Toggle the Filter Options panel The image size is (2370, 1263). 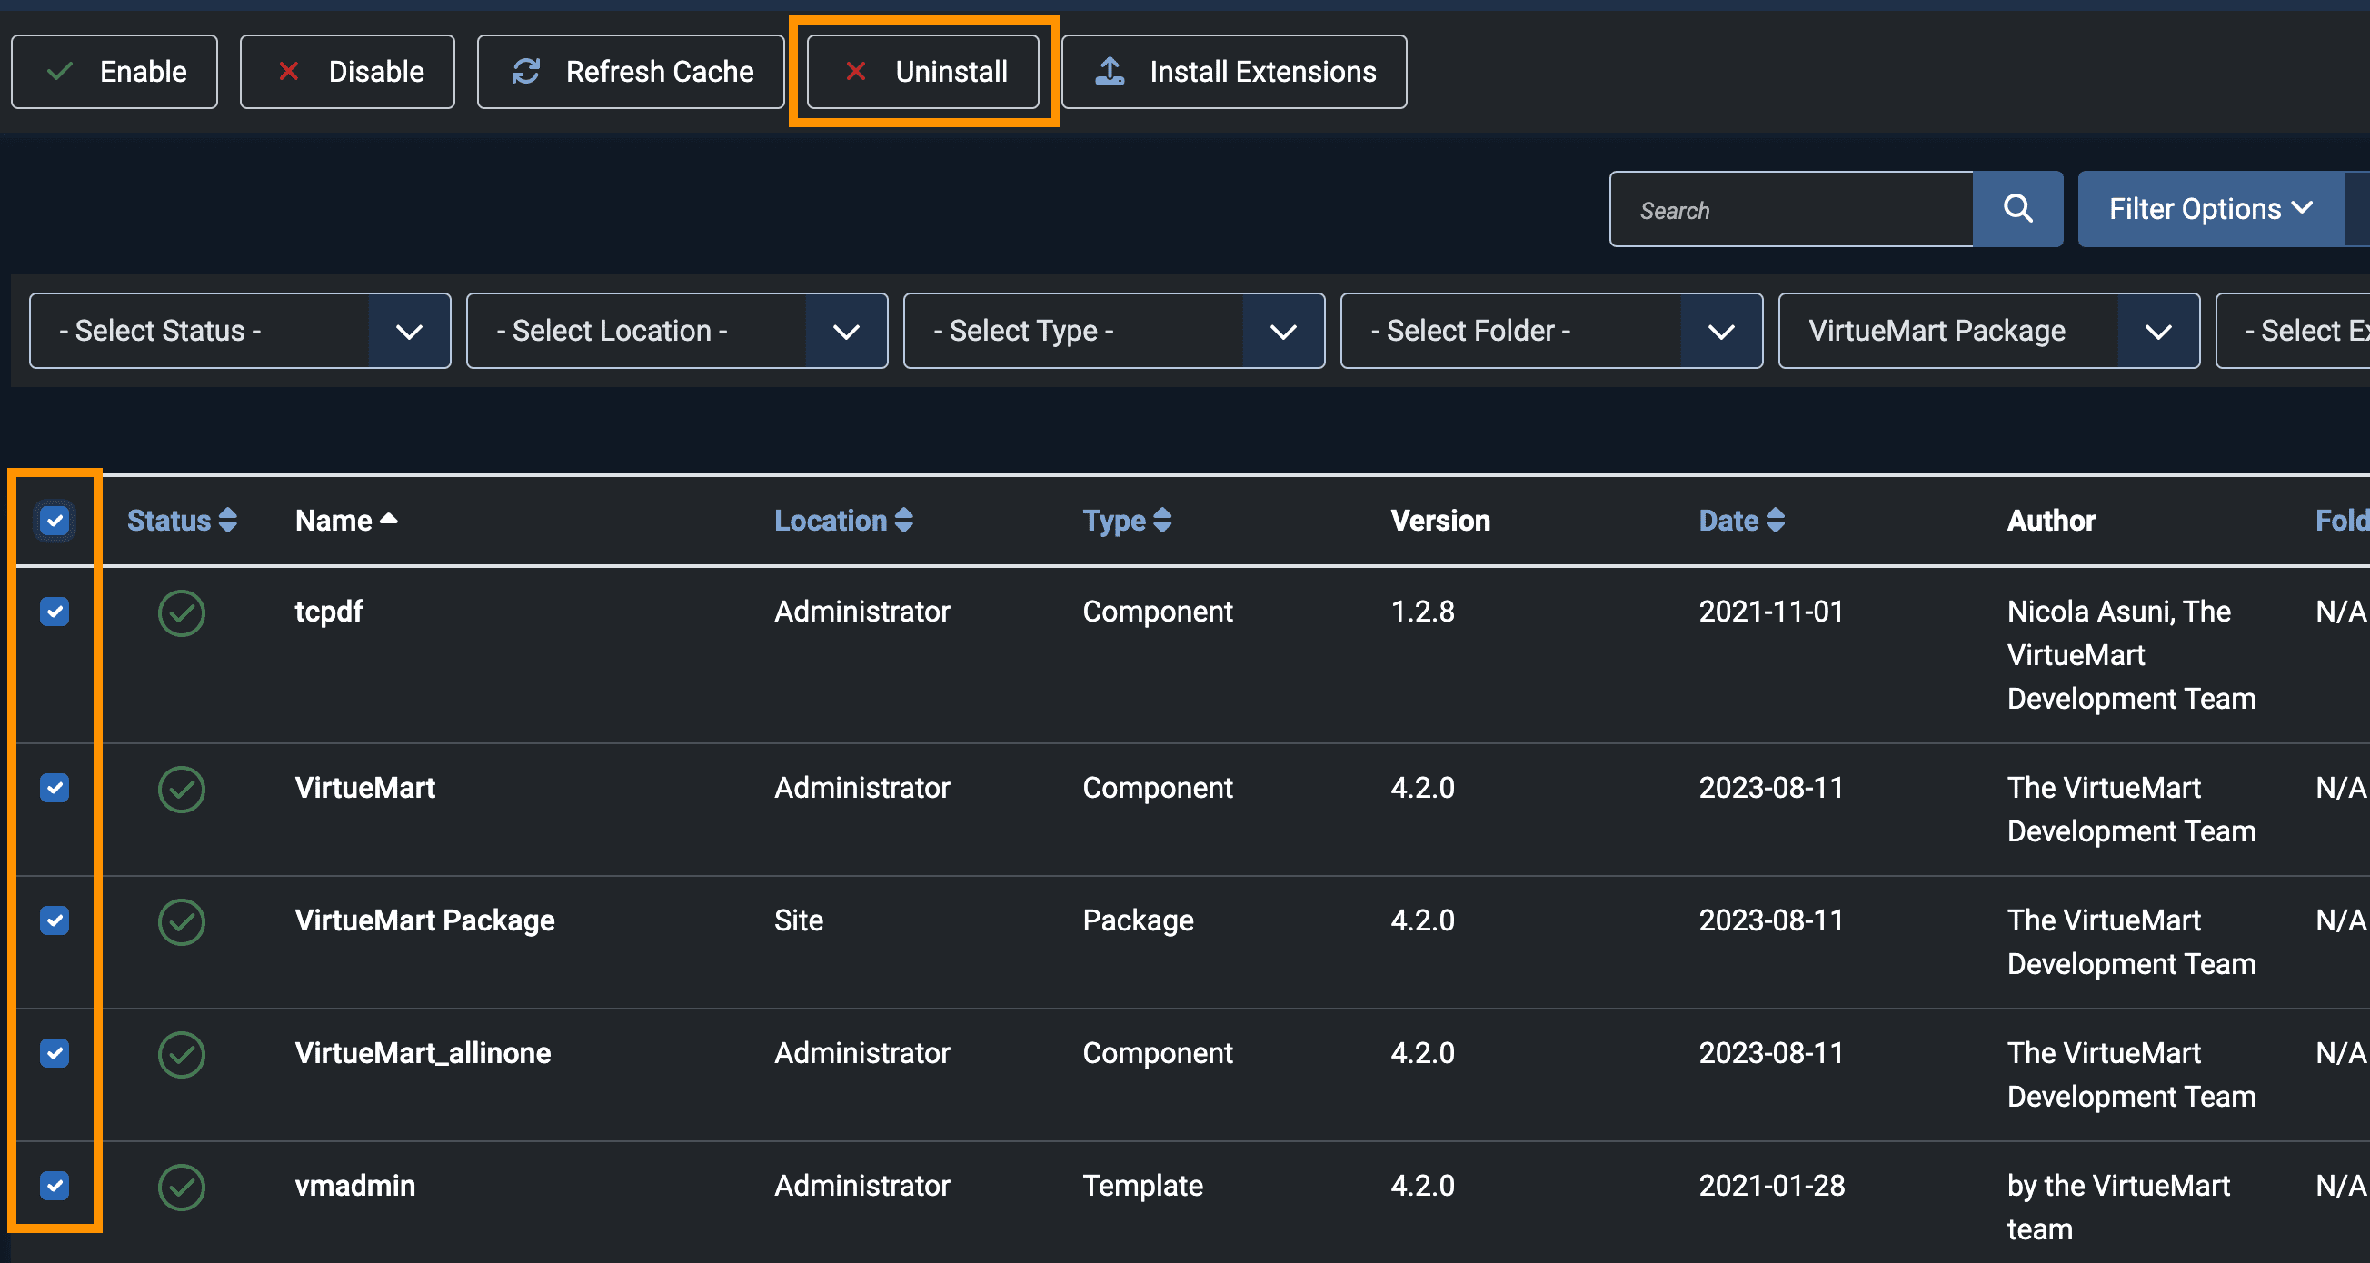coord(2210,209)
